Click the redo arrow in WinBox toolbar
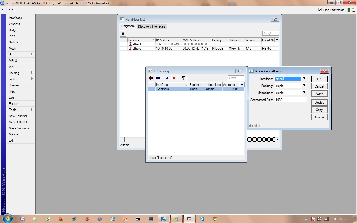The height and width of the screenshot is (223, 357). tap(11, 10)
